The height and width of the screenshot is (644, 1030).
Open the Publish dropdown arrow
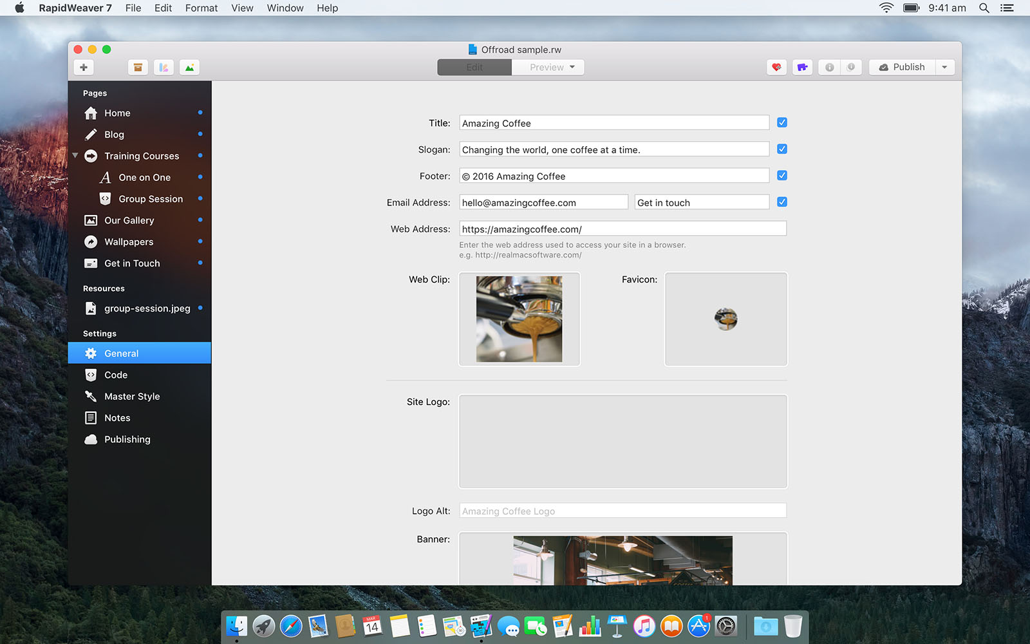[944, 67]
